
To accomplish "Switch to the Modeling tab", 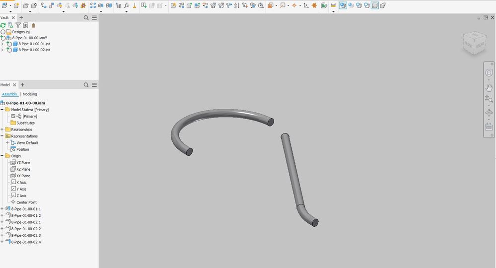I will point(30,94).
